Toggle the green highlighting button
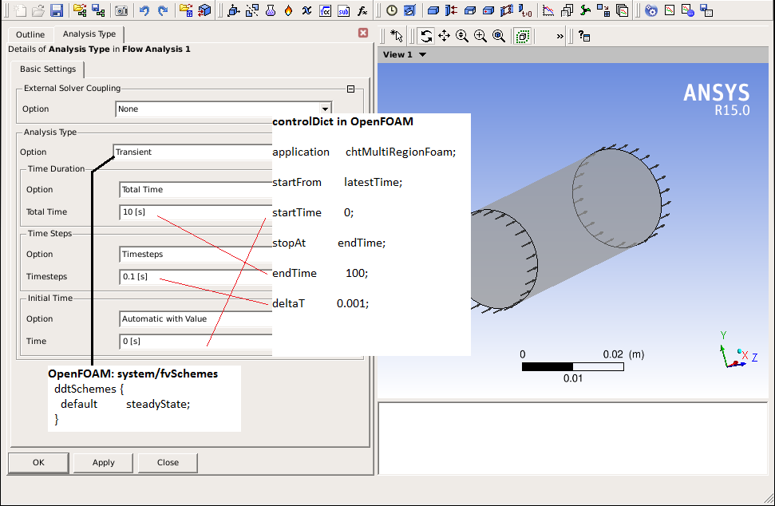The width and height of the screenshot is (775, 506). point(523,36)
